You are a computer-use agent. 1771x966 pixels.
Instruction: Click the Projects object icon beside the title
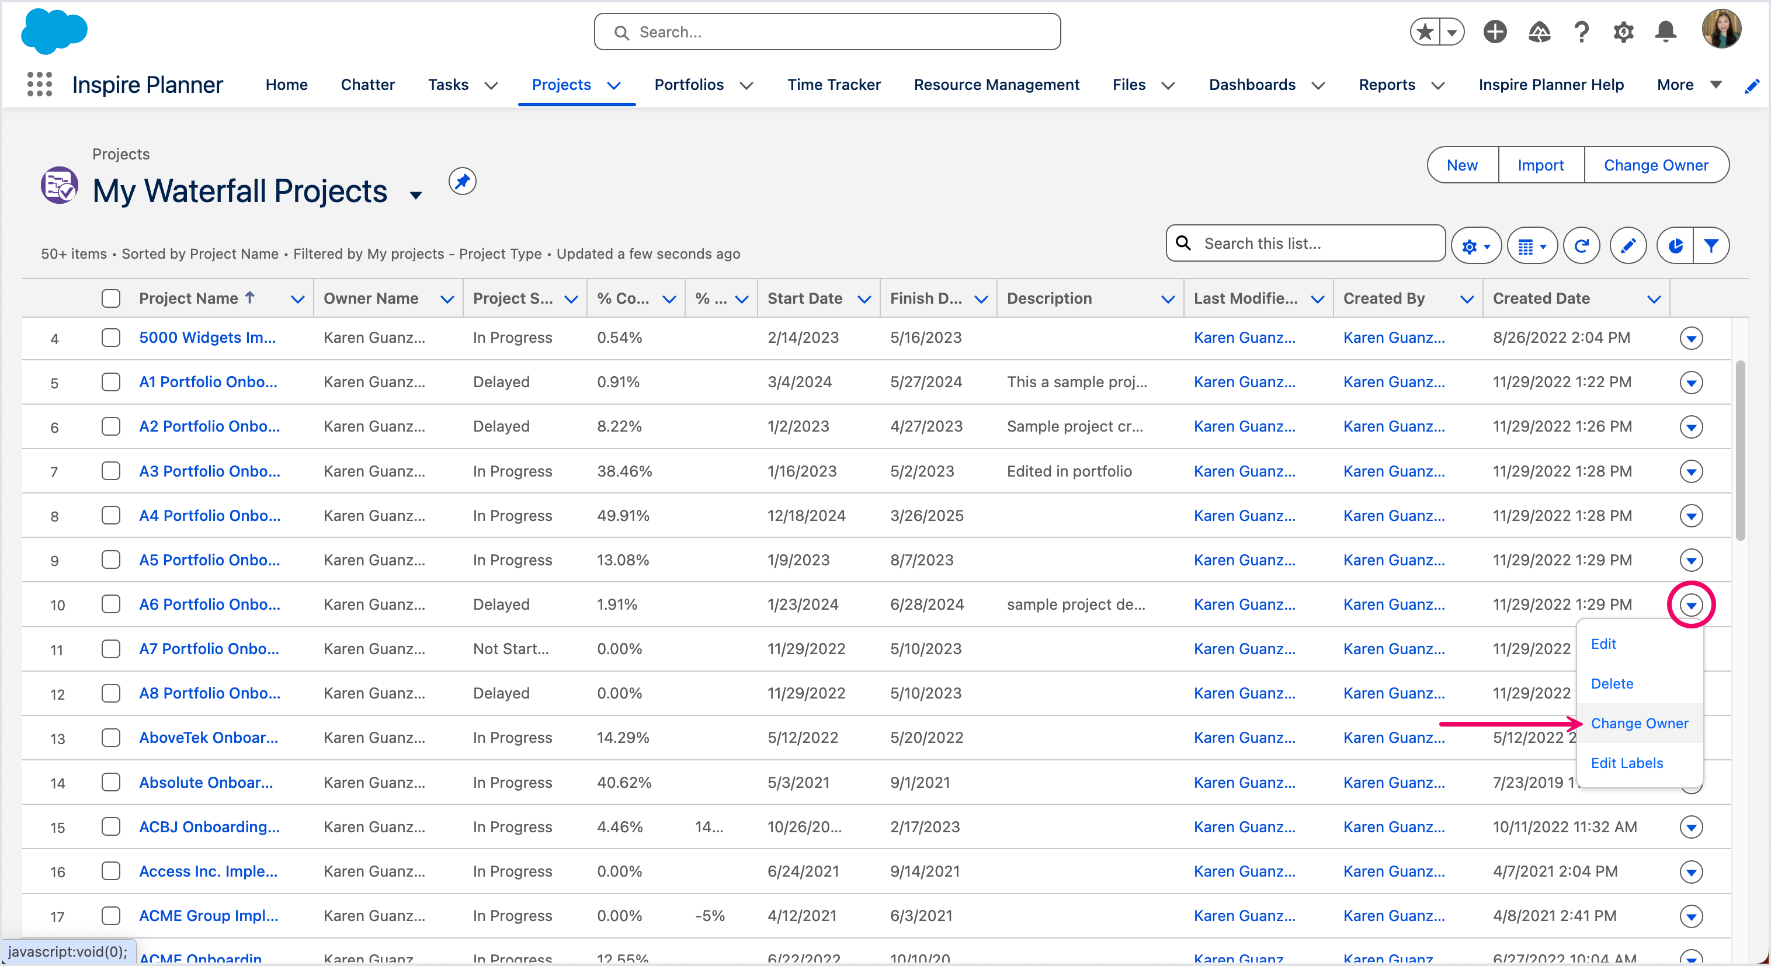pos(59,186)
